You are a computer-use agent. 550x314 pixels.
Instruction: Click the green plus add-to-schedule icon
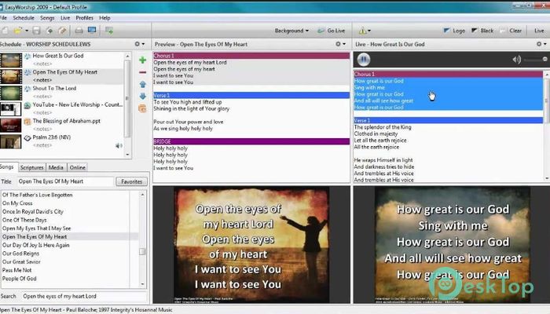[x=142, y=60]
